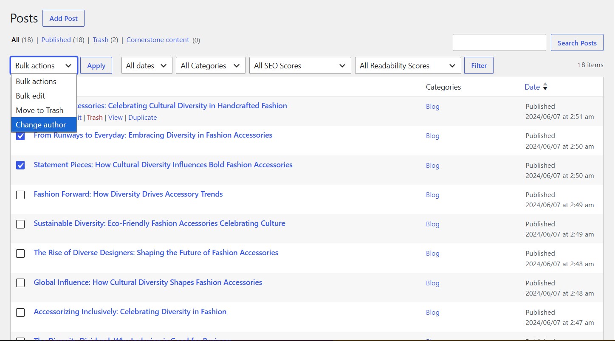The width and height of the screenshot is (615, 341).
Task: Check the 'Rise of Diverse Designers' post checkbox
Action: point(20,254)
